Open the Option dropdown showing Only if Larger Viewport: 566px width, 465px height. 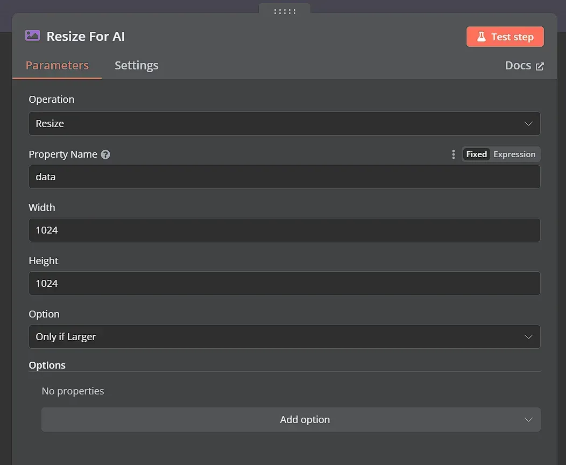pos(284,336)
